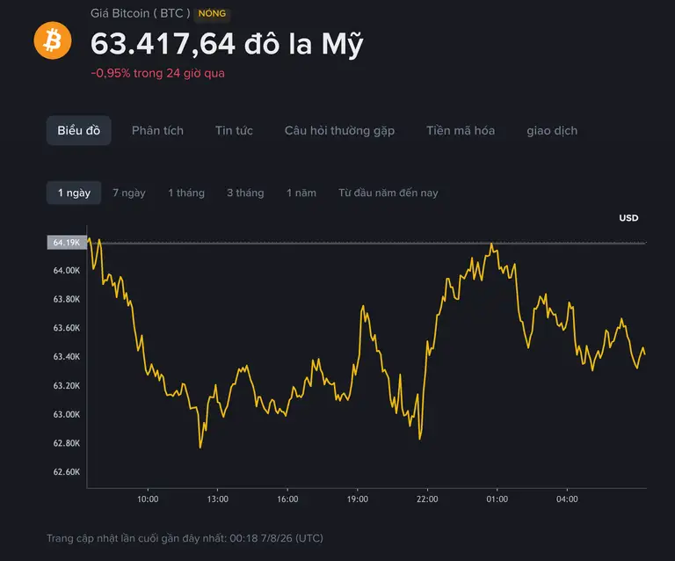Image resolution: width=675 pixels, height=561 pixels.
Task: Go to the Tiền mã hóa tab
Action: 461,130
